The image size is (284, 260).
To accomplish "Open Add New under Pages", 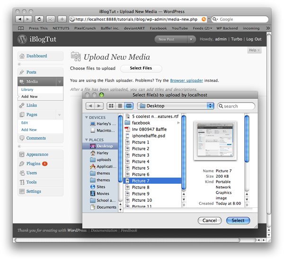I will 29,130.
